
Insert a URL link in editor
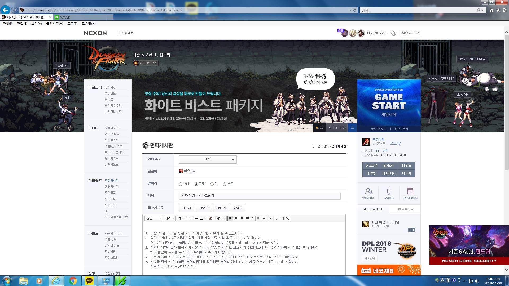(271, 218)
